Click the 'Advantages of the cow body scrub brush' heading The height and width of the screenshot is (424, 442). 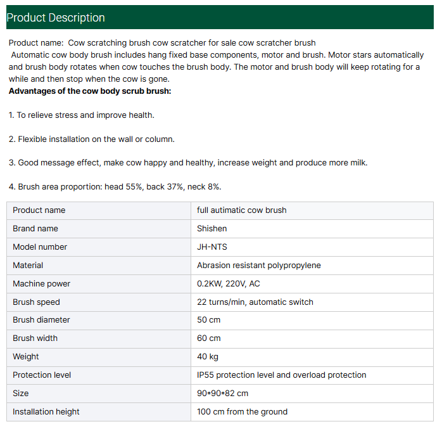pos(90,91)
